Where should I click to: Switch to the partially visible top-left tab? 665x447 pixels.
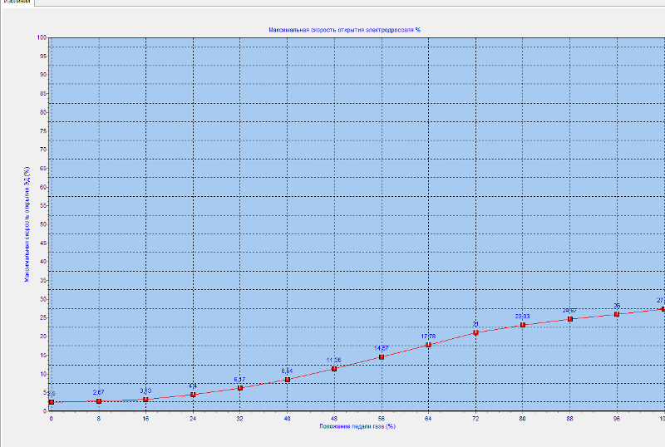[15, 2]
